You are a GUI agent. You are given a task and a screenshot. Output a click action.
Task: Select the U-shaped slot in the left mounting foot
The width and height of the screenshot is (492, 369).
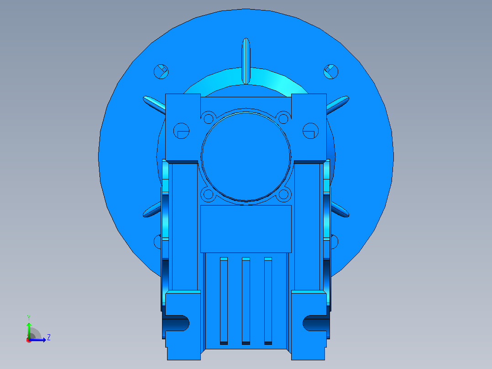[177, 323]
